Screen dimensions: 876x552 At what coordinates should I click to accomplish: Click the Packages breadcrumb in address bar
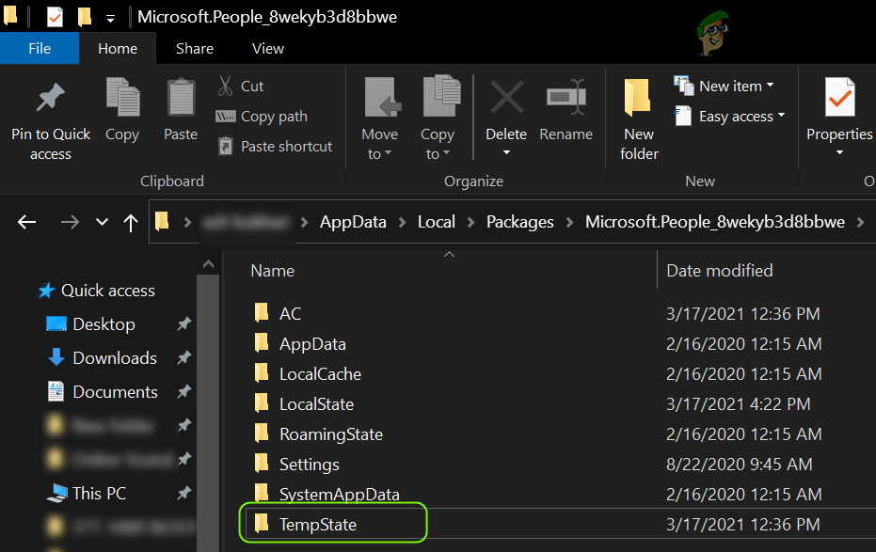pos(519,222)
